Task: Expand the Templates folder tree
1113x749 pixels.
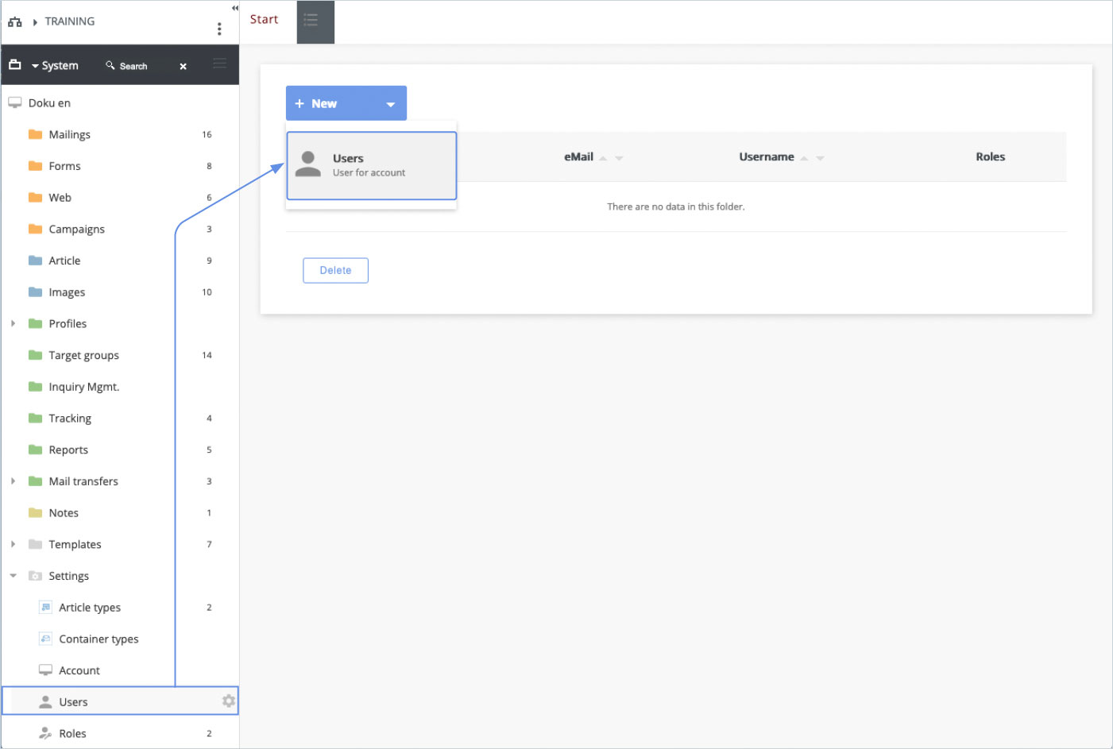Action: point(14,544)
